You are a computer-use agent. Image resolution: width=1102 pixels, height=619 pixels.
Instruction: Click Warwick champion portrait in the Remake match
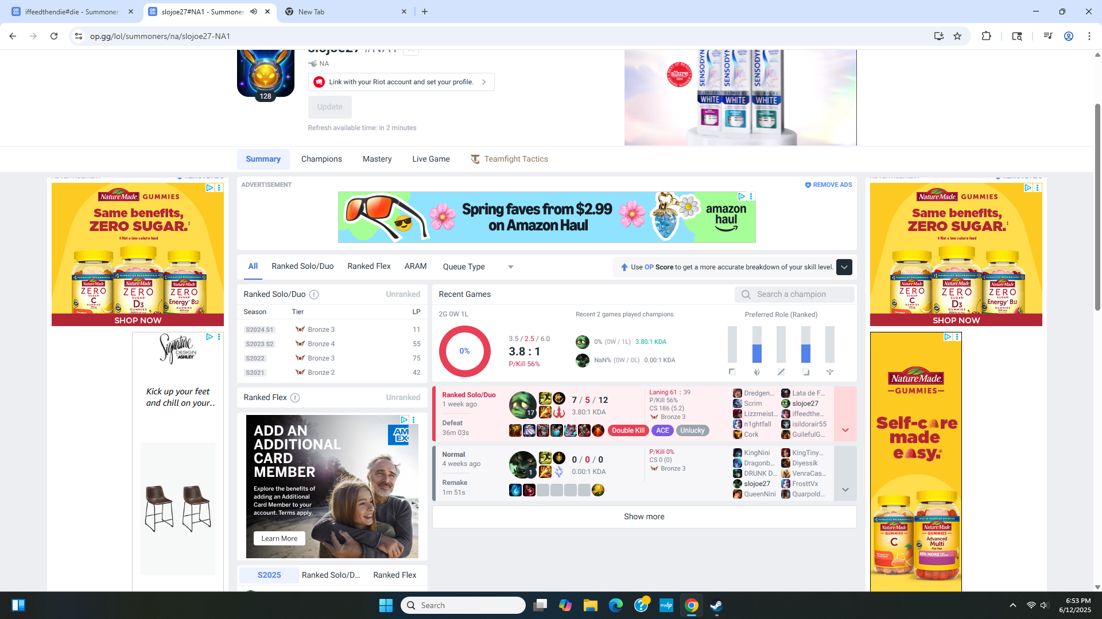coord(522,465)
